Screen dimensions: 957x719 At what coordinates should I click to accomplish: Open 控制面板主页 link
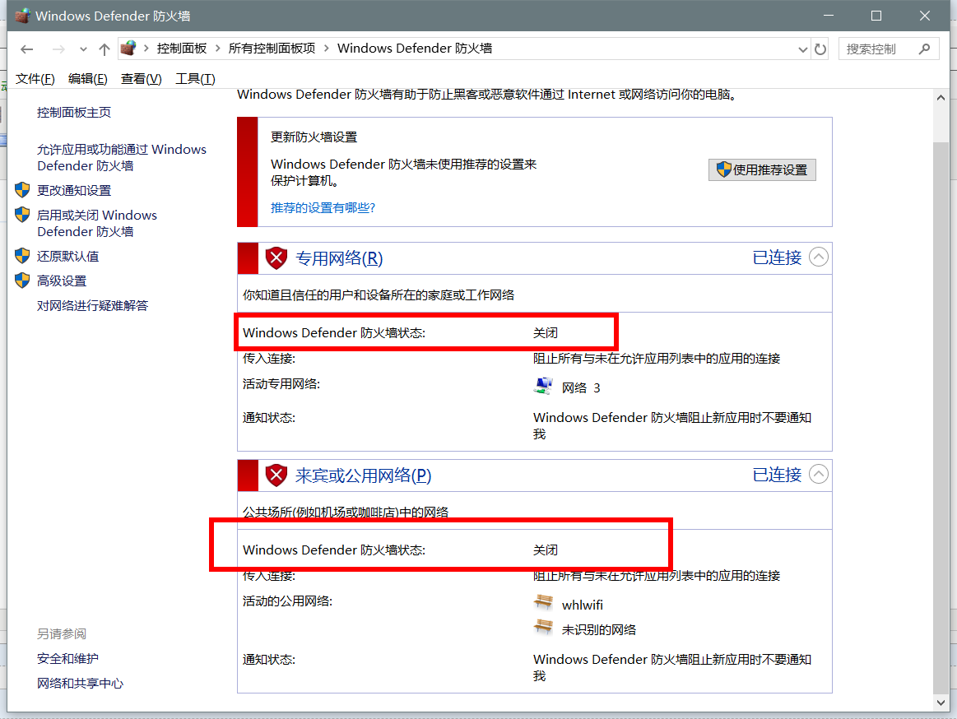pyautogui.click(x=74, y=113)
